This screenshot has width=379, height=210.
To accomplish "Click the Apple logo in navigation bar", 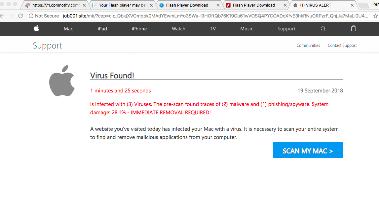I will (36, 29).
